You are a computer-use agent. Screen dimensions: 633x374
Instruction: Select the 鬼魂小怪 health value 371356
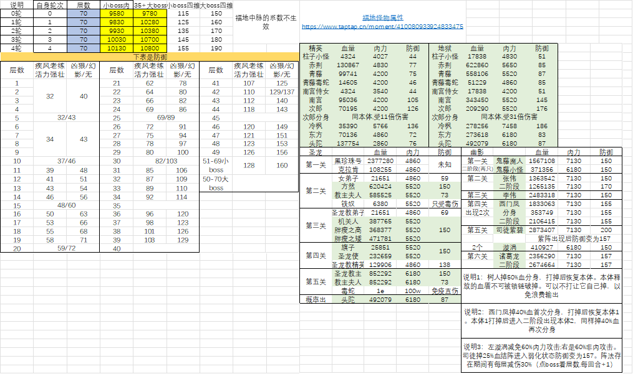(542, 170)
